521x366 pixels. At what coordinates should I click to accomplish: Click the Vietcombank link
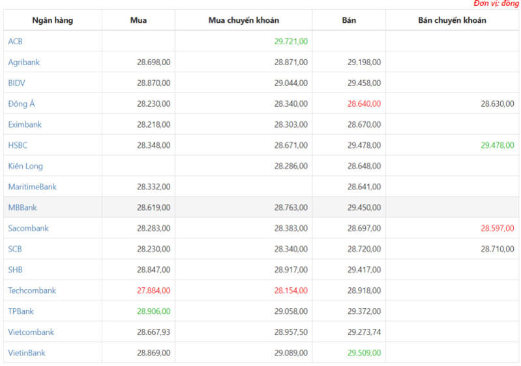point(31,332)
